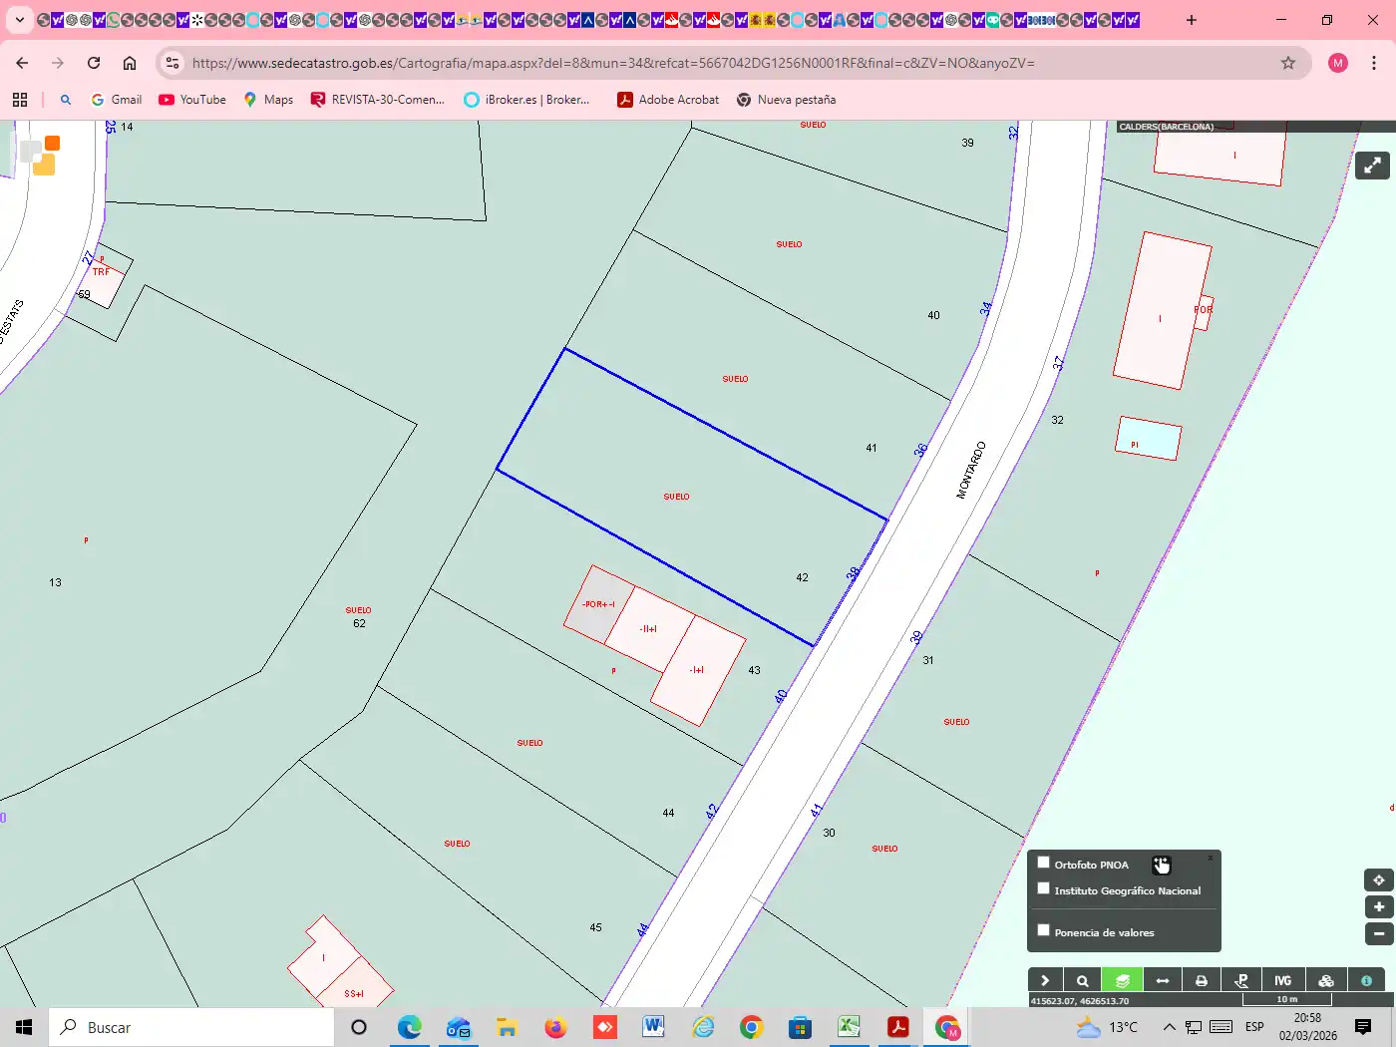1396x1047 pixels.
Task: Toggle the Ortofoto PNOA layer checkbox
Action: (1043, 863)
